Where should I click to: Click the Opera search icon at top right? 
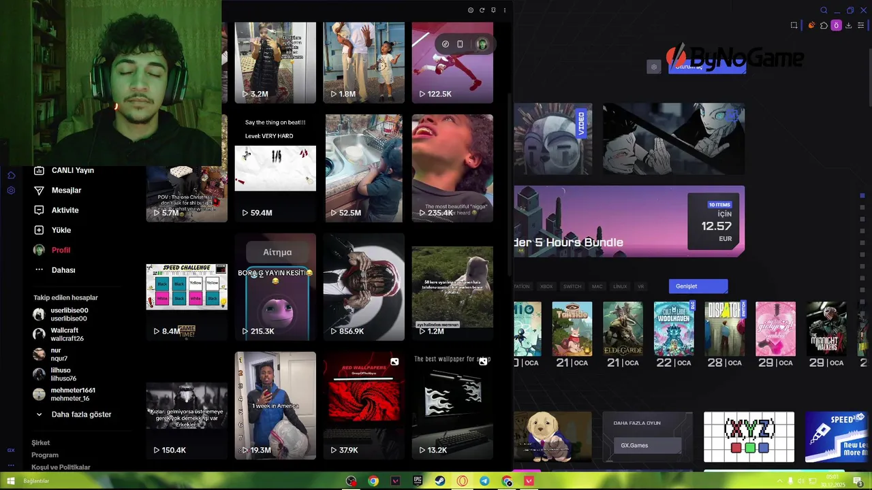[824, 10]
